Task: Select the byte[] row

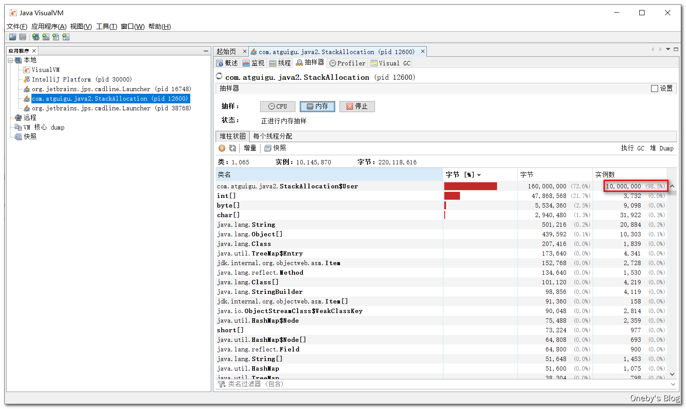Action: pos(442,205)
